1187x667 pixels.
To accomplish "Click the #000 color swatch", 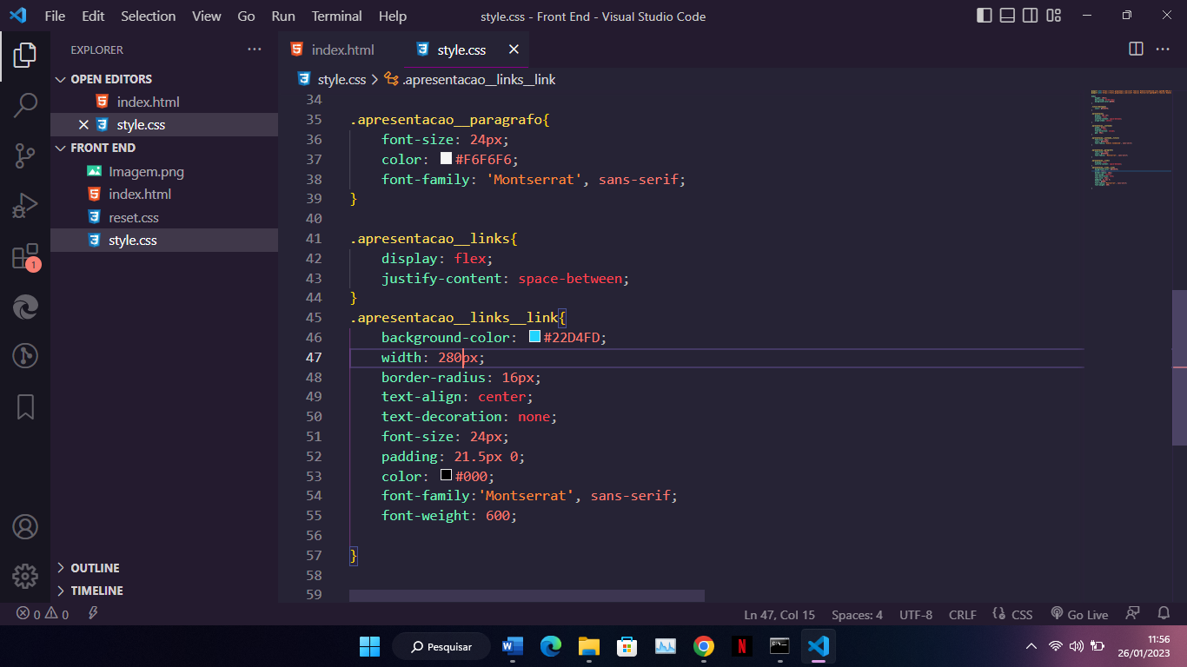I will click(447, 476).
